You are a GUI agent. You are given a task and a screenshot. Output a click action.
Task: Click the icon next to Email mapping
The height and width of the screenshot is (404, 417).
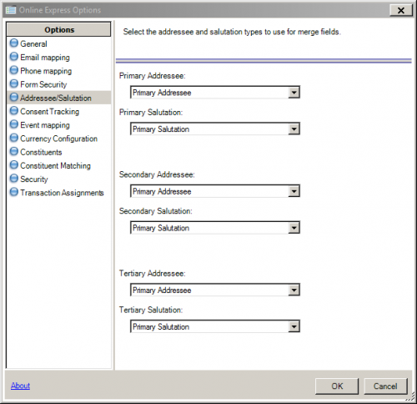pyautogui.click(x=14, y=57)
